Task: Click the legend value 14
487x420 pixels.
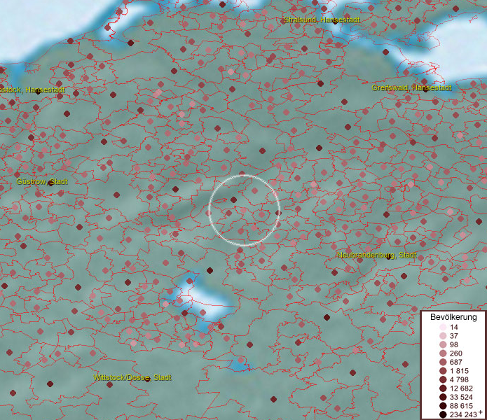Action: pyautogui.click(x=454, y=327)
